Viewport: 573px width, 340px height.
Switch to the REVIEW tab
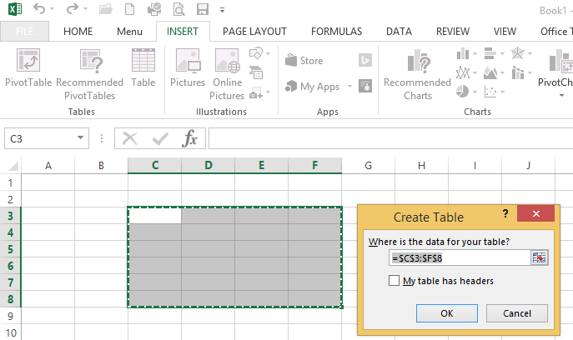[453, 32]
